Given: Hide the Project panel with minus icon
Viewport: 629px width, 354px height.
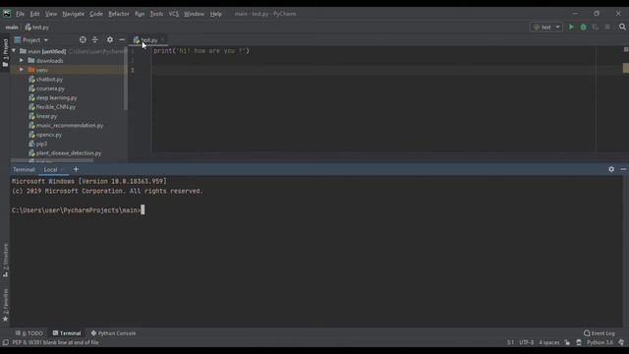Looking at the screenshot, I should (x=122, y=39).
